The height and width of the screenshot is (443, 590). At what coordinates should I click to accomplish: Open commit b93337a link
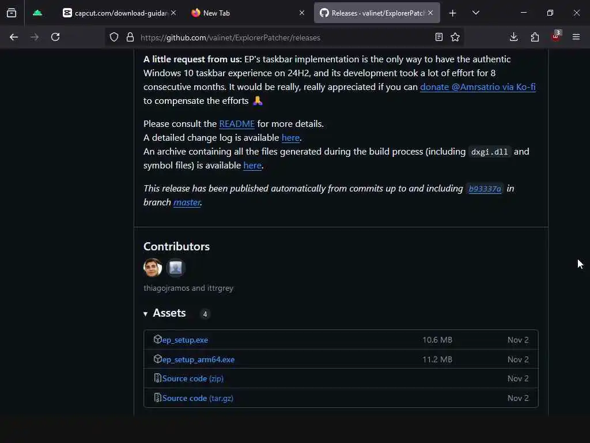click(x=485, y=189)
